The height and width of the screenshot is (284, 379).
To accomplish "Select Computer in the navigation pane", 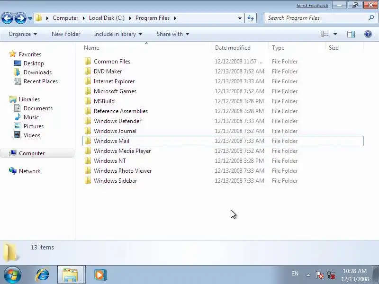I will coord(32,153).
